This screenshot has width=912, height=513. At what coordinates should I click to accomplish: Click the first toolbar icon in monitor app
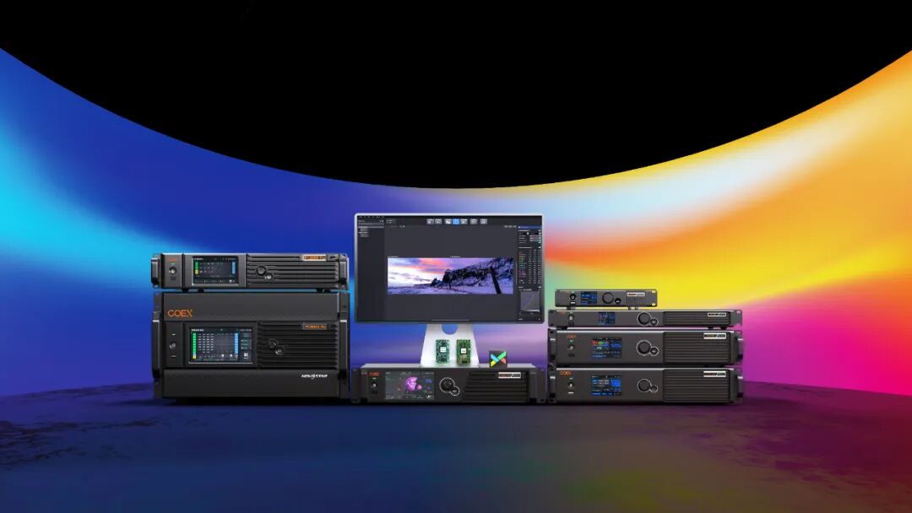[x=429, y=221]
